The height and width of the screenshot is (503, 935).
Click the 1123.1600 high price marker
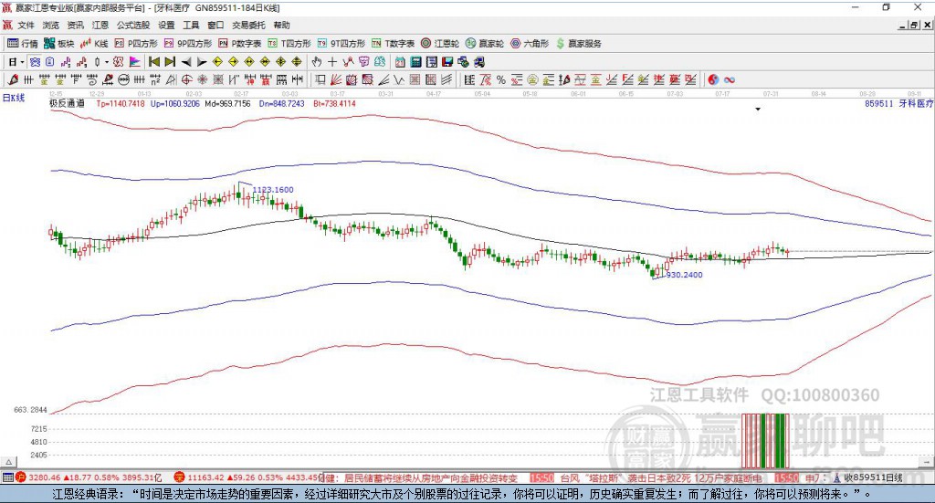click(x=273, y=190)
